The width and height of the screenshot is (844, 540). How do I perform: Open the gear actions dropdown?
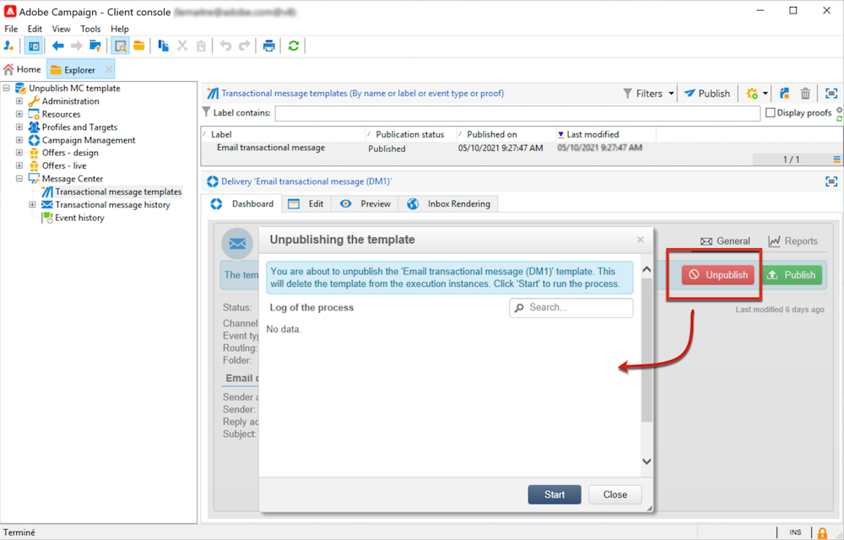click(x=756, y=94)
